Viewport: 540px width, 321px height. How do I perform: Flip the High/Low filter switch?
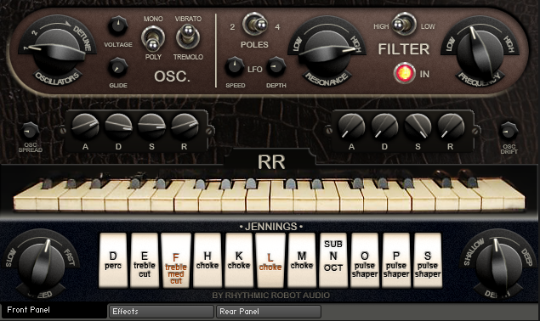(x=404, y=24)
